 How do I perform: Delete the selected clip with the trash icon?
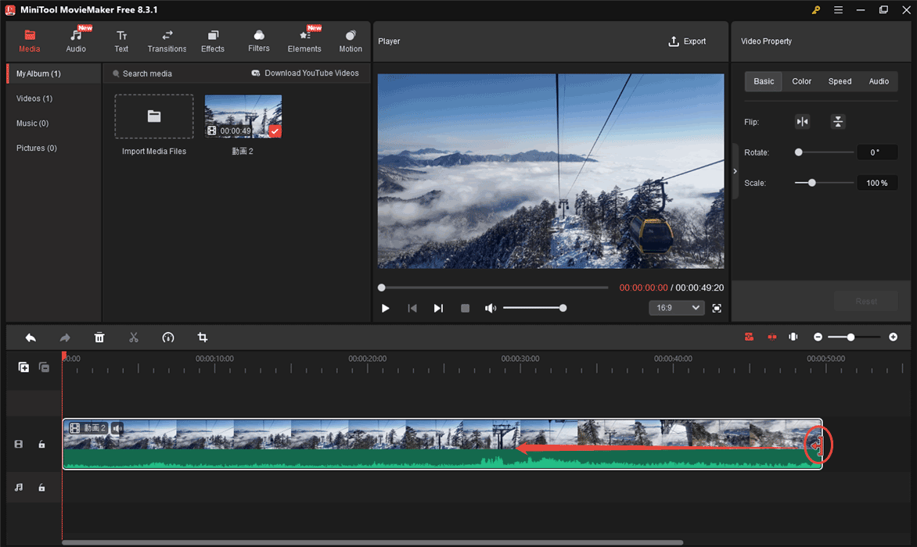point(99,337)
